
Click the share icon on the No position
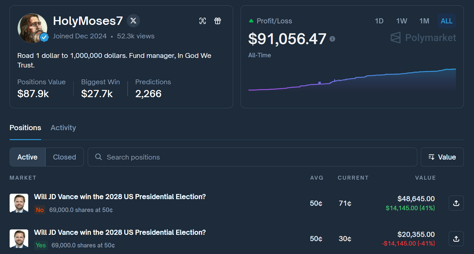tap(456, 203)
